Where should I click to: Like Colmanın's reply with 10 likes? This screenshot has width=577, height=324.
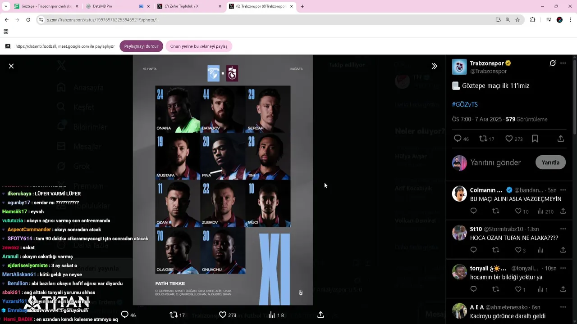518,211
